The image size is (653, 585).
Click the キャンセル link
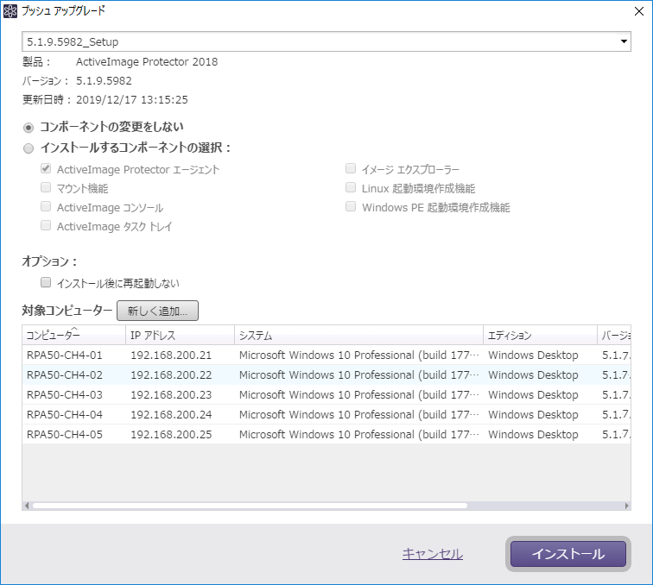[432, 554]
